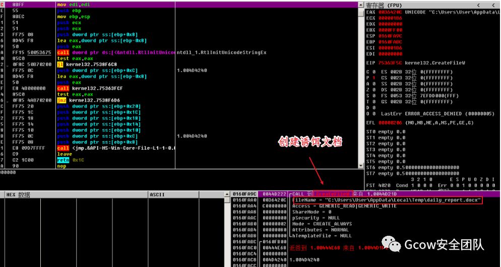Toggle the S sign flag

coord(374,96)
